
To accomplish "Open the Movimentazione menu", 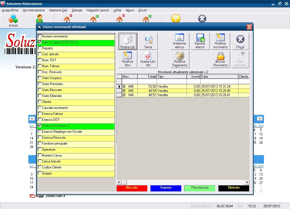I will coord(34,10).
